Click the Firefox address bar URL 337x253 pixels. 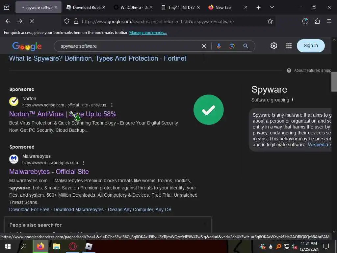click(x=158, y=21)
